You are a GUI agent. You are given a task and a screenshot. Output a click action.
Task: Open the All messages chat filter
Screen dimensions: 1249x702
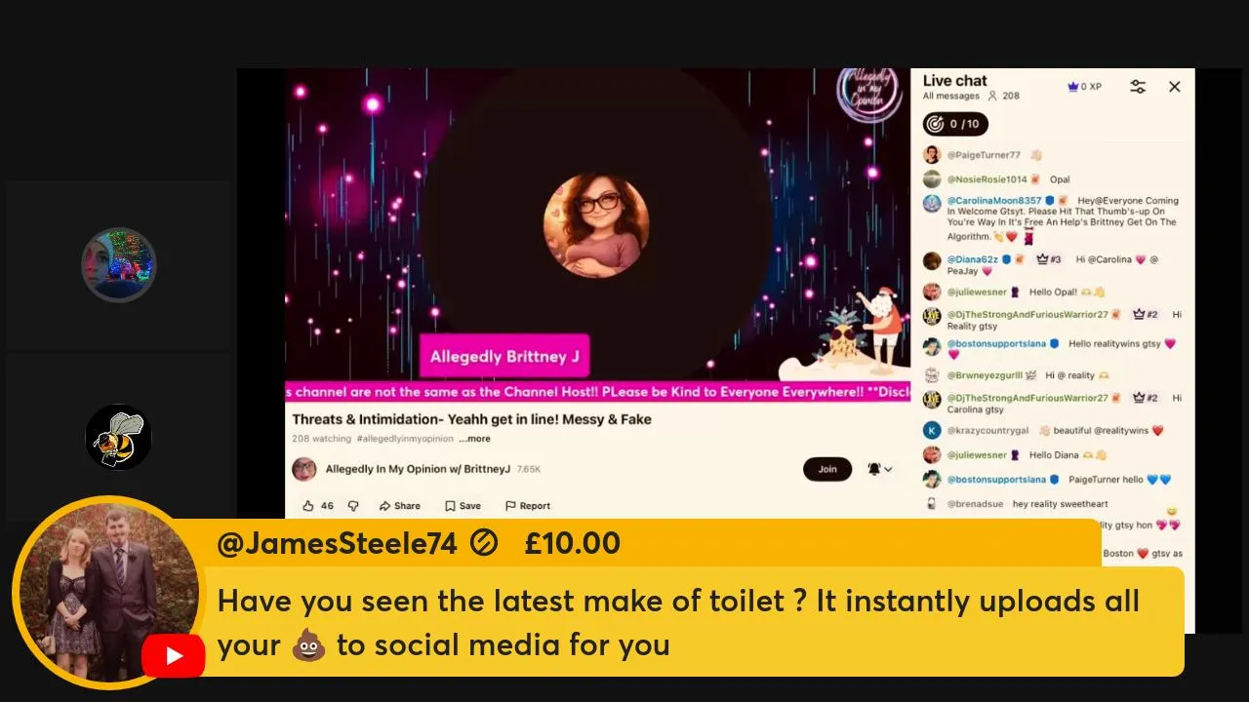(951, 96)
